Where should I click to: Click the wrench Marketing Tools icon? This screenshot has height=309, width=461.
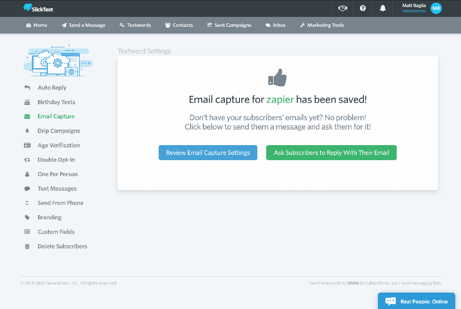(302, 25)
